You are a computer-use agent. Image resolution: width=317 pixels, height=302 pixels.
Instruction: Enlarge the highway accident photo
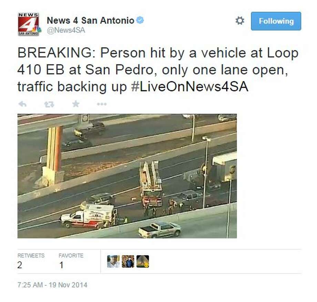pyautogui.click(x=127, y=176)
